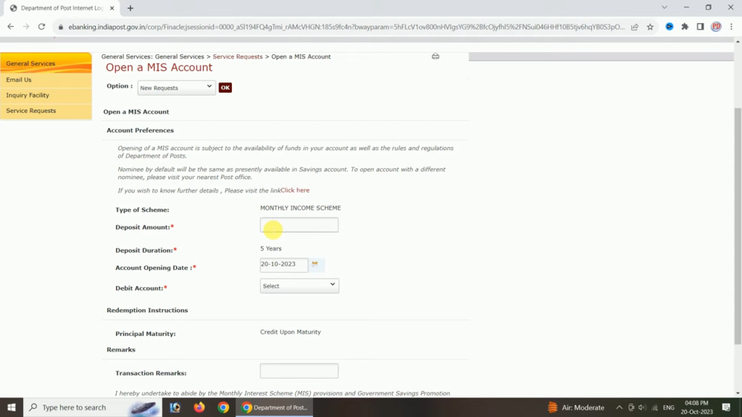Bookmark this page with the star icon
This screenshot has height=417, width=742.
point(650,27)
